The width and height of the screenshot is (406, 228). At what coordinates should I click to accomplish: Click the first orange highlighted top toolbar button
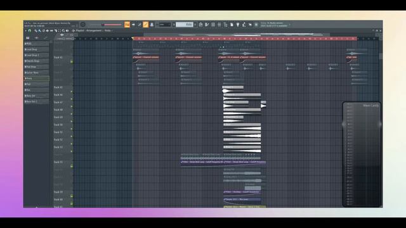[127, 25]
